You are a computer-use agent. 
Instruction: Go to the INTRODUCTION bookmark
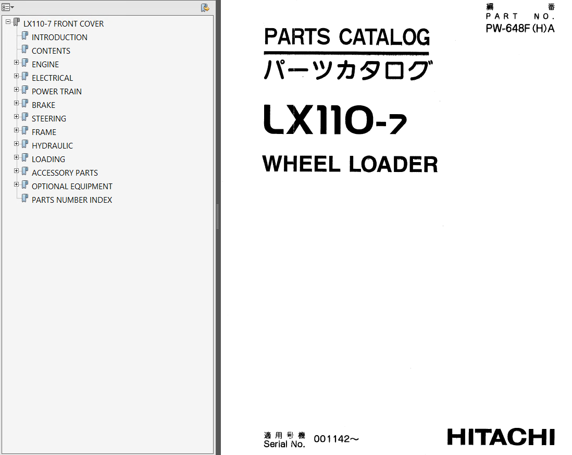pyautogui.click(x=59, y=37)
